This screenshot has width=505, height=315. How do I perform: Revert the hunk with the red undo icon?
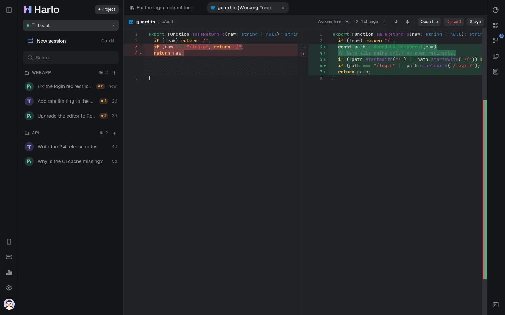[x=303, y=54]
